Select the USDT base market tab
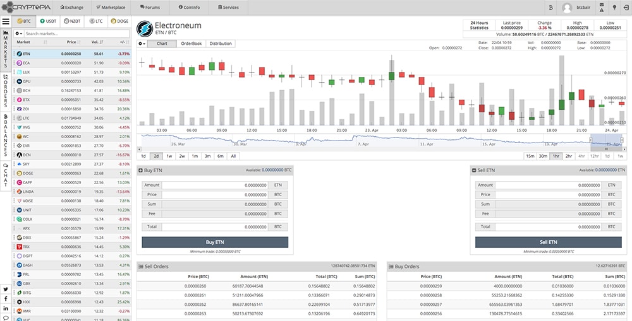This screenshot has width=632, height=321. click(x=49, y=21)
